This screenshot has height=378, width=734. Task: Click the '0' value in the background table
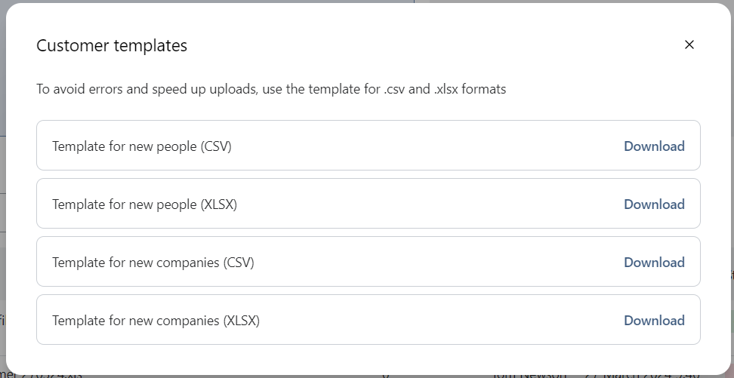pyautogui.click(x=386, y=374)
